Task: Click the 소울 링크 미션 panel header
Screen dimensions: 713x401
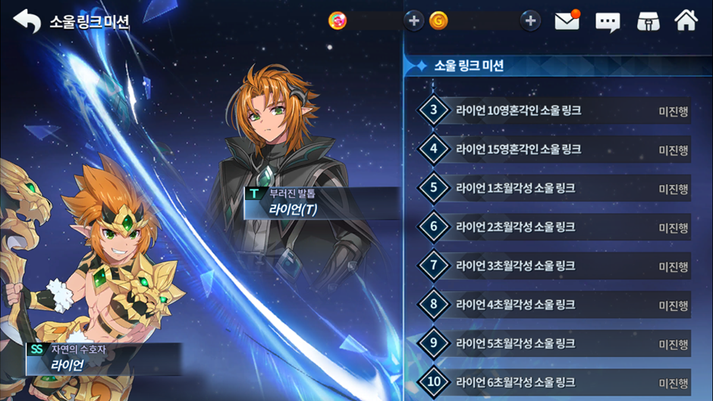Action: [558, 66]
